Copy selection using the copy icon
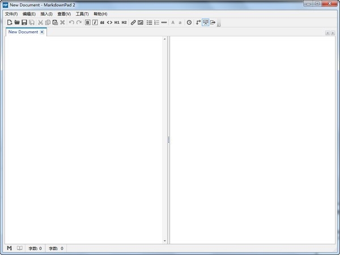340x255 pixels. 48,22
